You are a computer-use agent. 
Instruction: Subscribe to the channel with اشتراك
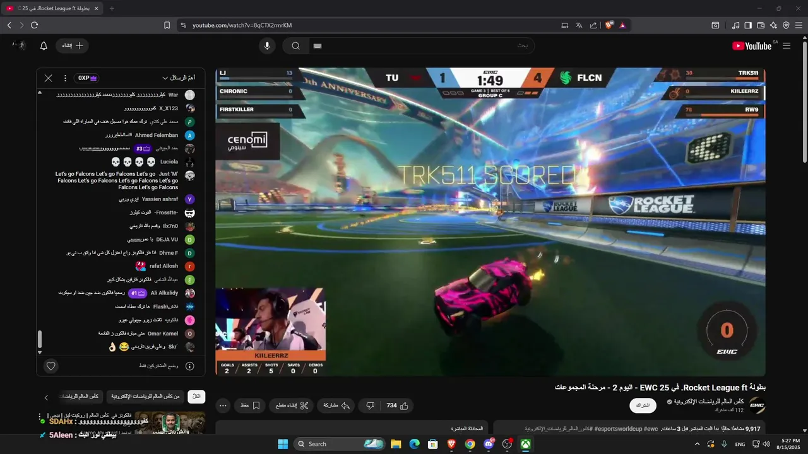(x=643, y=405)
